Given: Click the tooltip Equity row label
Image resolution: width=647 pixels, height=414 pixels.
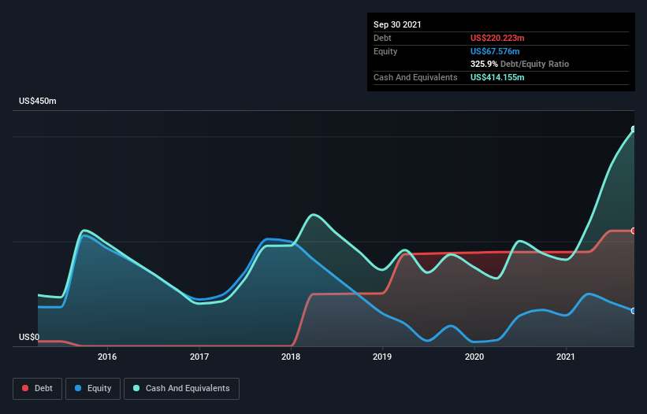Looking at the screenshot, I should 385,51.
